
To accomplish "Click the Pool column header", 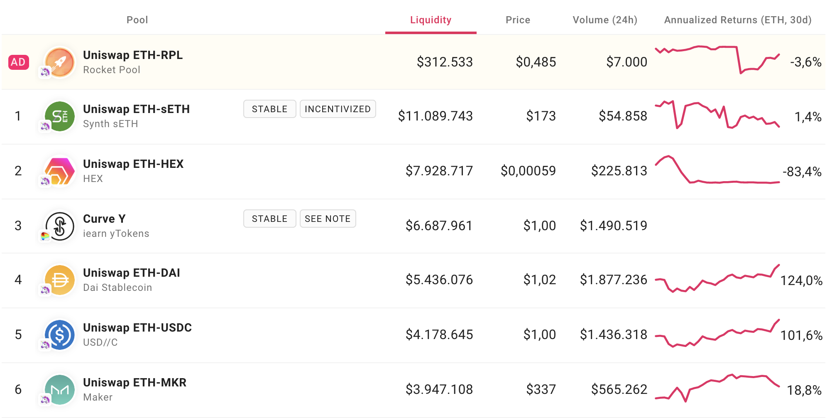I will click(x=137, y=20).
